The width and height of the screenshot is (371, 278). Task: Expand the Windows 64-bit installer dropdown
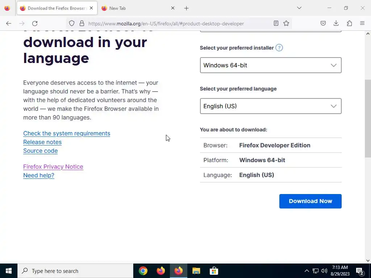point(271,65)
